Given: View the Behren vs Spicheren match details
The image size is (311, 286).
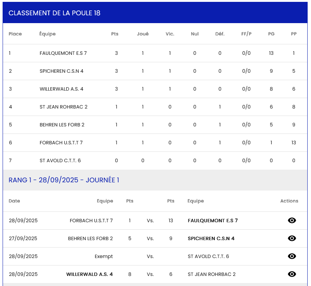Looking at the screenshot, I should pos(292,238).
